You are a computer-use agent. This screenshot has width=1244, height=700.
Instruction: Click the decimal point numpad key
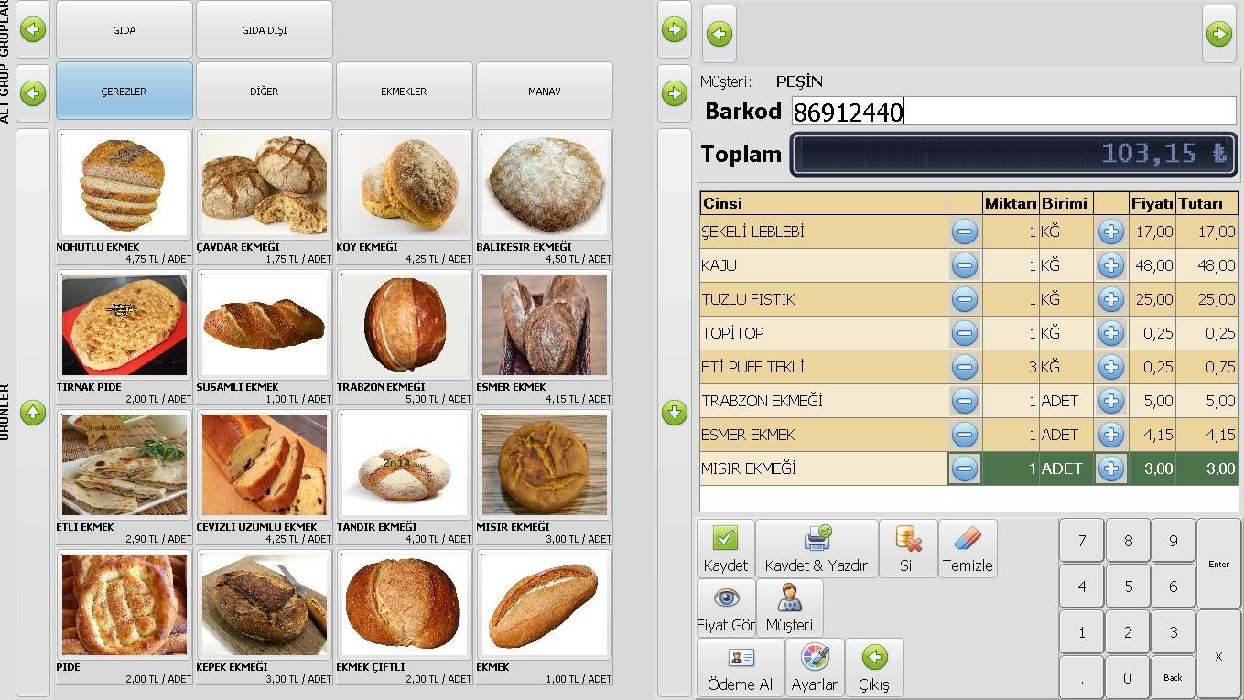(x=1082, y=678)
